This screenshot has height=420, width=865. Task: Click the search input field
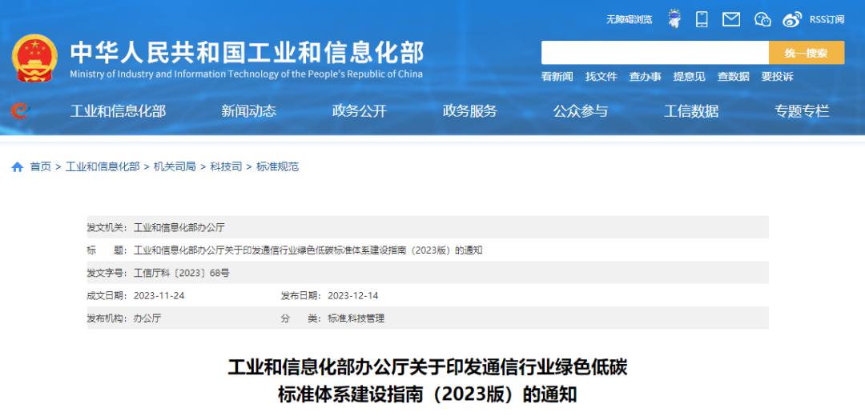654,53
